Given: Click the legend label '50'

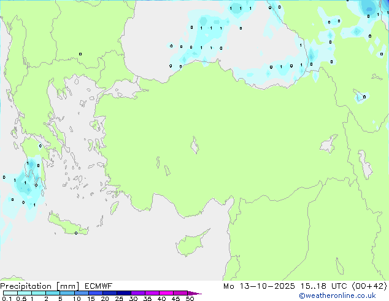Looking at the screenshot, I should click(190, 299).
